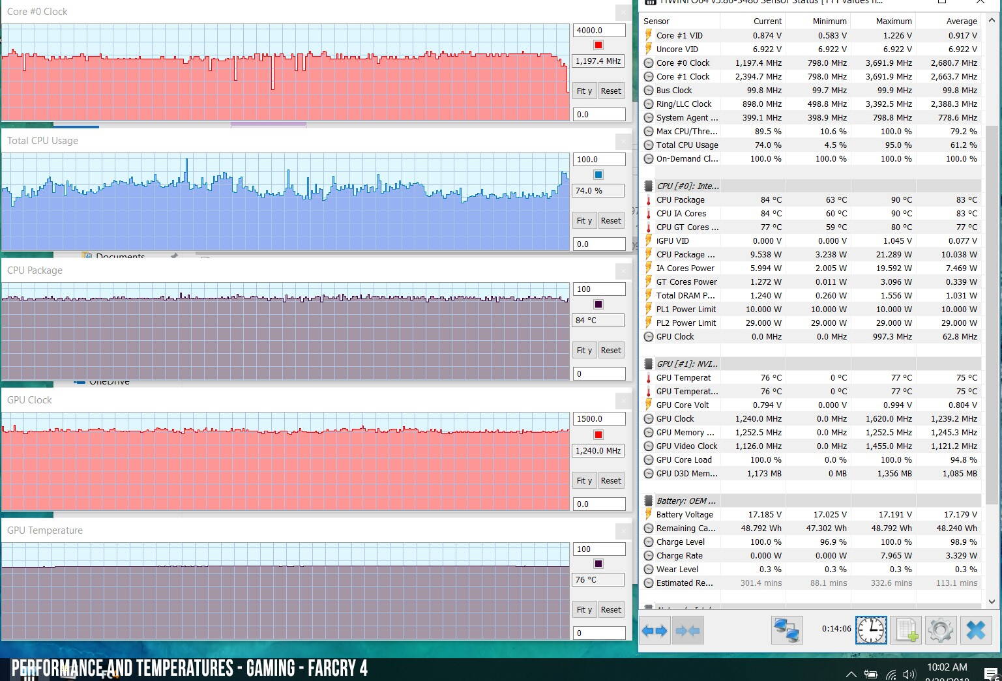Collapse the CPU [#0] sensor group header
This screenshot has width=1002, height=681.
pos(687,186)
